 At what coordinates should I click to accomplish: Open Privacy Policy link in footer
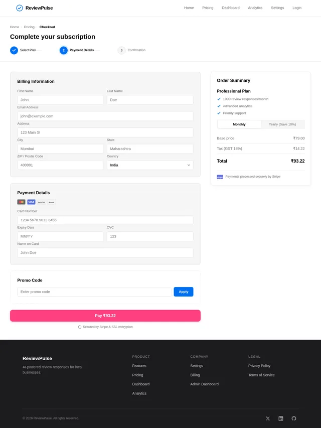pyautogui.click(x=259, y=366)
